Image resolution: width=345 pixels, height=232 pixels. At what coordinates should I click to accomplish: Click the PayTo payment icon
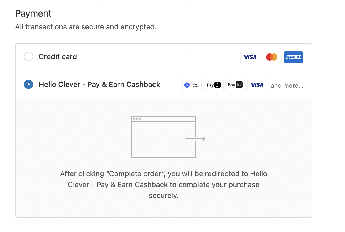point(235,85)
